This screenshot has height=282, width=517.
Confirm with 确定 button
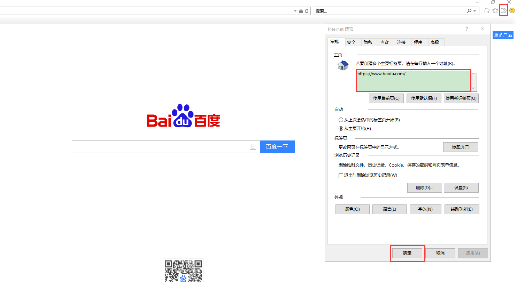point(407,253)
